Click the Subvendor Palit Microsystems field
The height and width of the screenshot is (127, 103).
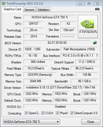point(79,49)
